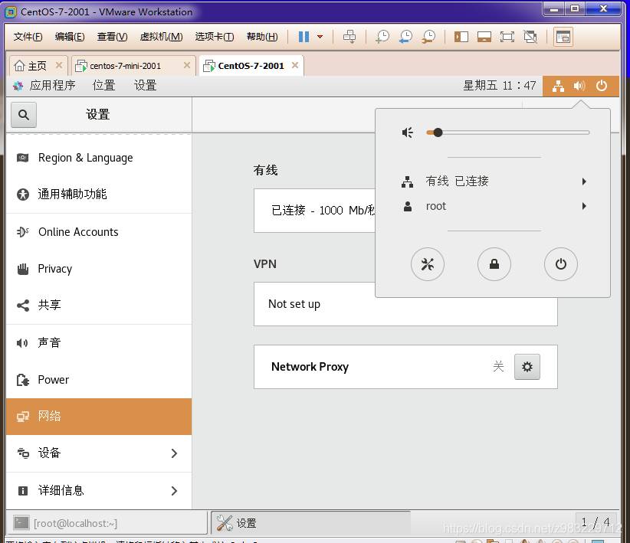Open the power options dropdown arrow beside pause
The width and height of the screenshot is (630, 543).
pyautogui.click(x=320, y=37)
